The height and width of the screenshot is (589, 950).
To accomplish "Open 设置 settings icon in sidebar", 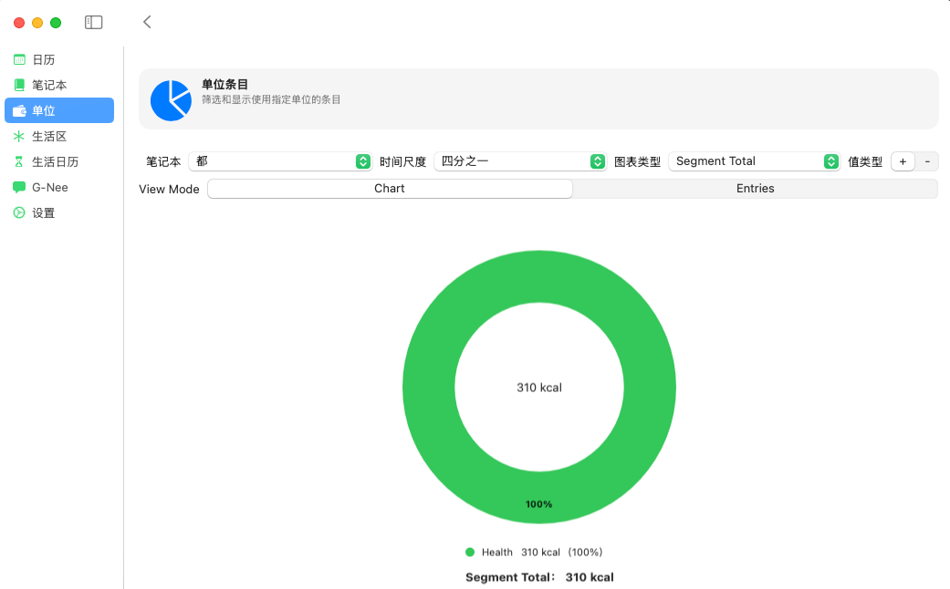I will click(19, 212).
